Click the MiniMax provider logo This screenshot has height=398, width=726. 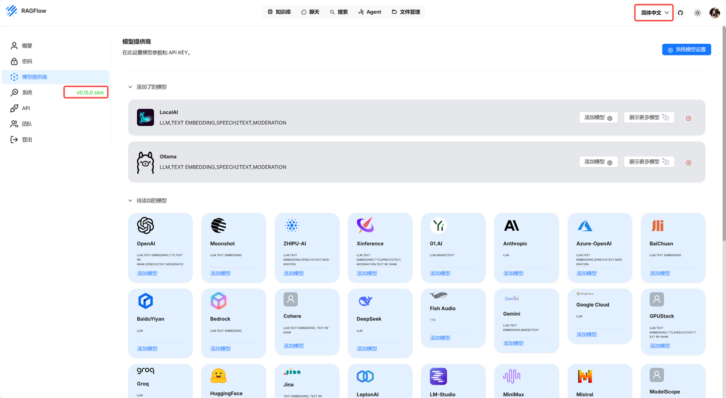512,376
